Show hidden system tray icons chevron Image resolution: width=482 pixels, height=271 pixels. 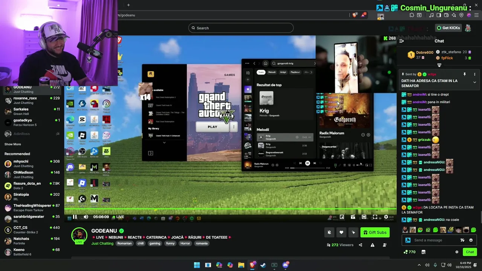tap(419, 265)
